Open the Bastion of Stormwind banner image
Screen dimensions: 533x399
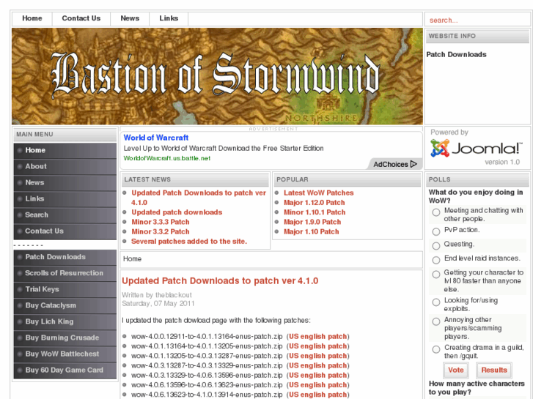217,76
